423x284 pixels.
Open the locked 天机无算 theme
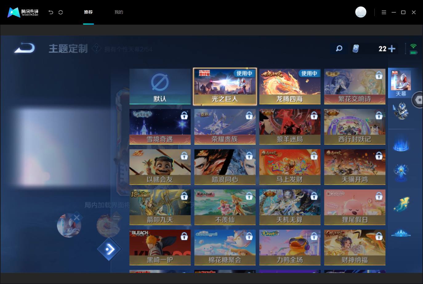point(290,207)
